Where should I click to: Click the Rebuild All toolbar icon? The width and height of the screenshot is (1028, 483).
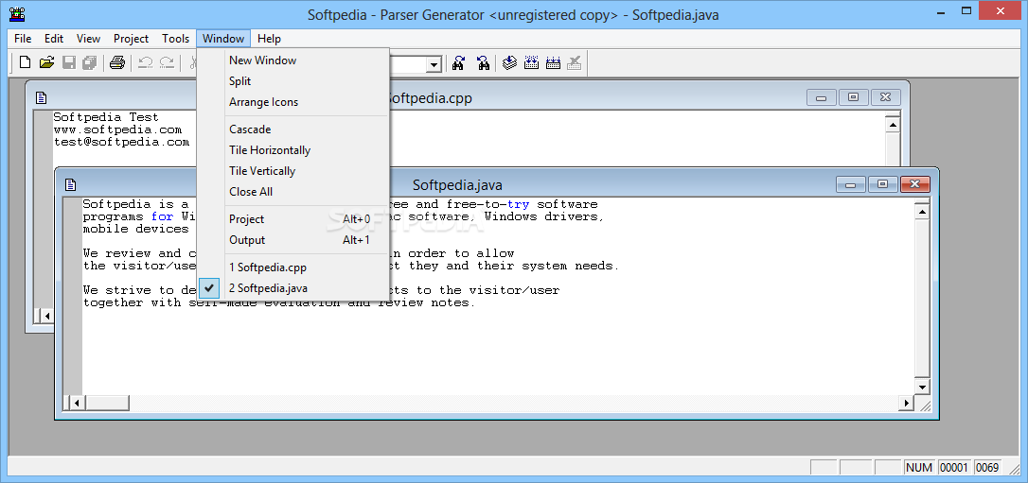(x=554, y=62)
